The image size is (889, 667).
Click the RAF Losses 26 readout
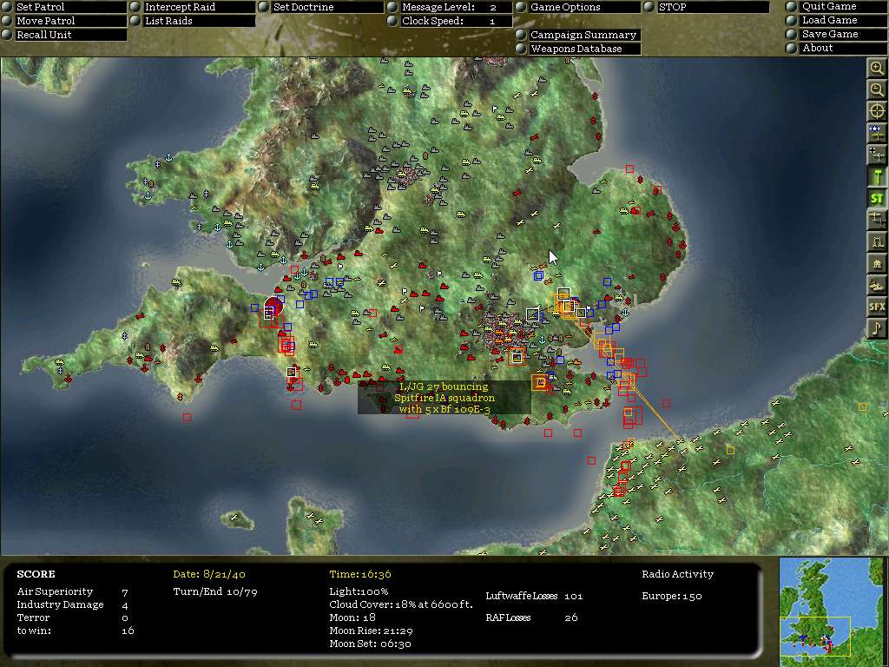(x=531, y=617)
